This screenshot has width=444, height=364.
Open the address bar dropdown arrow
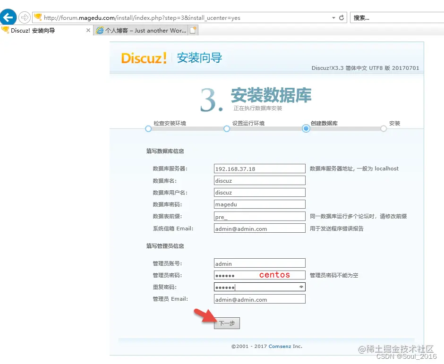click(333, 18)
